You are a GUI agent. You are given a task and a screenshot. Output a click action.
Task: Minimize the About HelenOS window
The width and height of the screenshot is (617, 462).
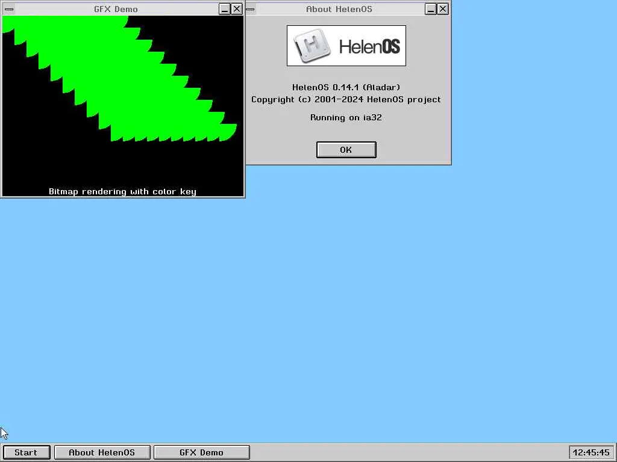pyautogui.click(x=431, y=9)
